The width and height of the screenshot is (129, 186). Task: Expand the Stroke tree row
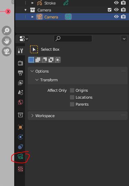click(33, 3)
